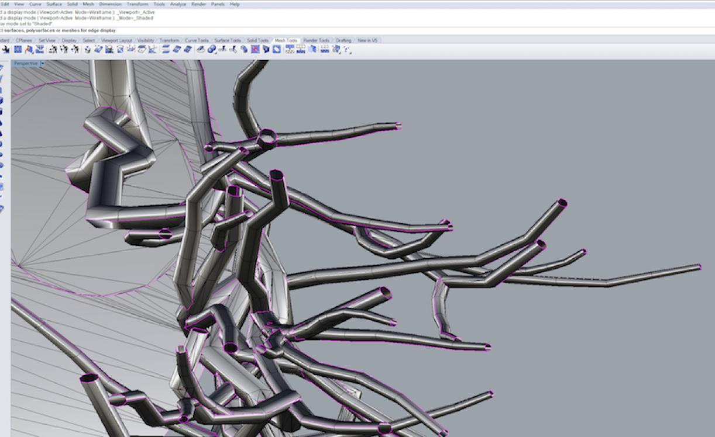The width and height of the screenshot is (715, 437).
Task: Click the blue square icon with red mark
Action: point(256,50)
